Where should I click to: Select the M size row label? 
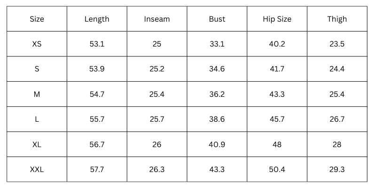click(x=37, y=94)
